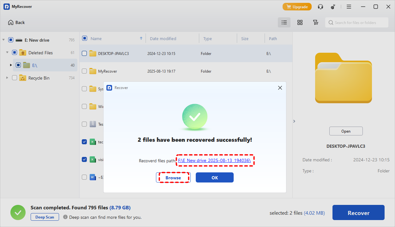Image resolution: width=395 pixels, height=227 pixels.
Task: Open the recovered files path link
Action: 215,161
